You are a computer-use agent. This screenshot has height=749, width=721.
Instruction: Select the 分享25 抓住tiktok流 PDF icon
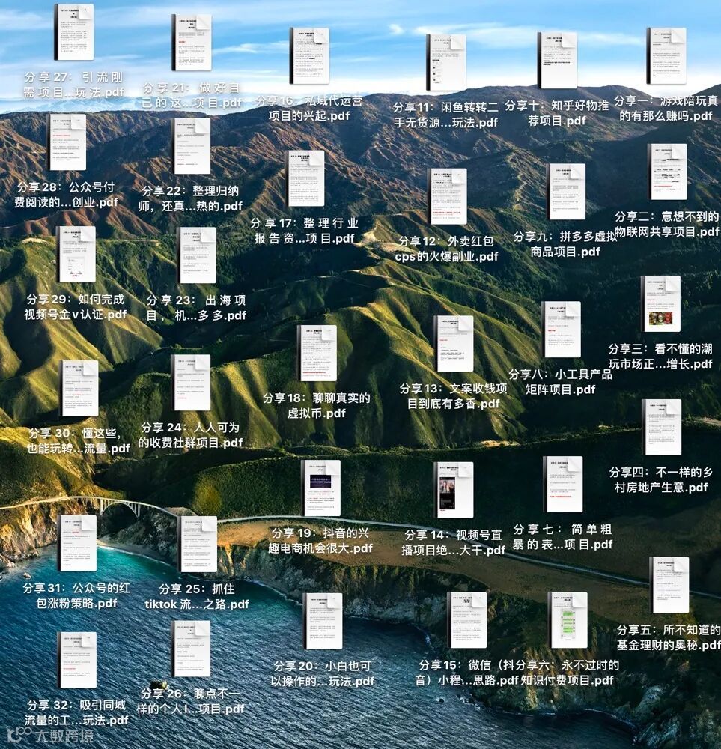pos(197,545)
